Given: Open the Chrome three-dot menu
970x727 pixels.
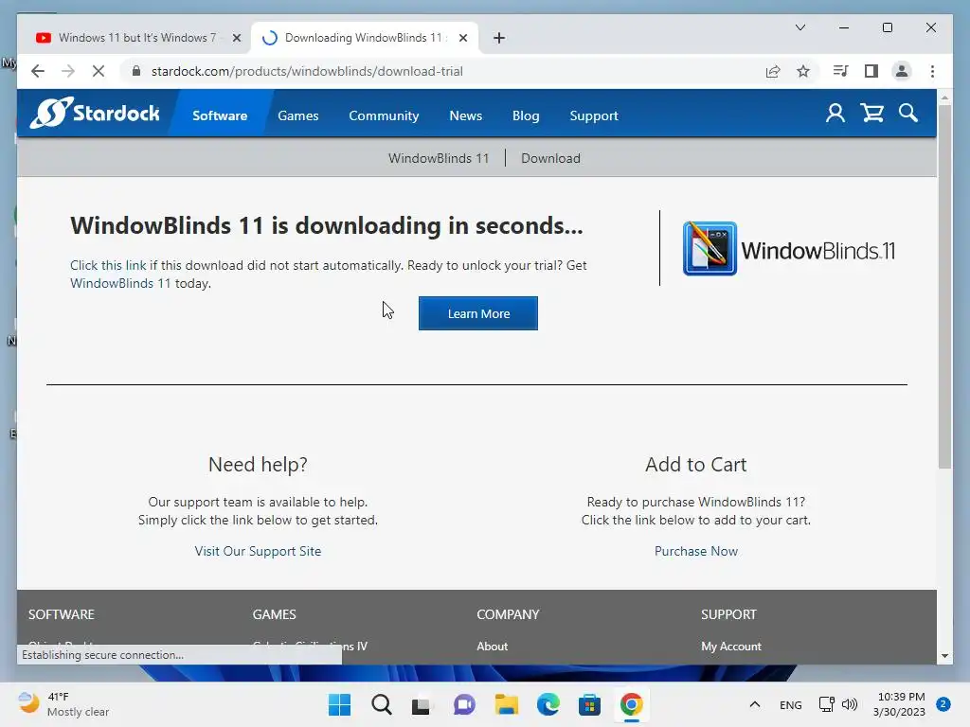Looking at the screenshot, I should coord(932,71).
